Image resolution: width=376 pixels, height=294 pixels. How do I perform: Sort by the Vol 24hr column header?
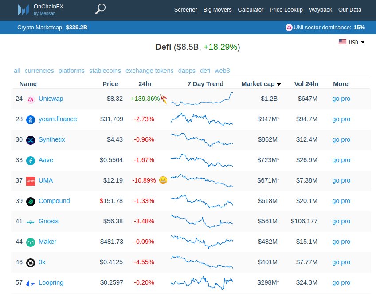306,84
